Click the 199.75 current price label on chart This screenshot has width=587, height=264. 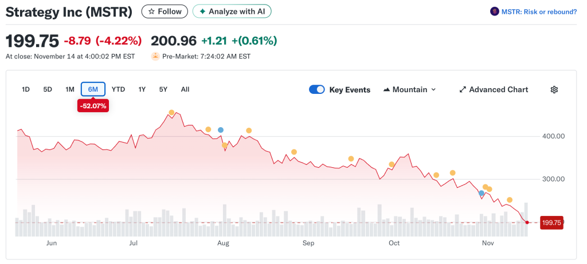coord(551,223)
